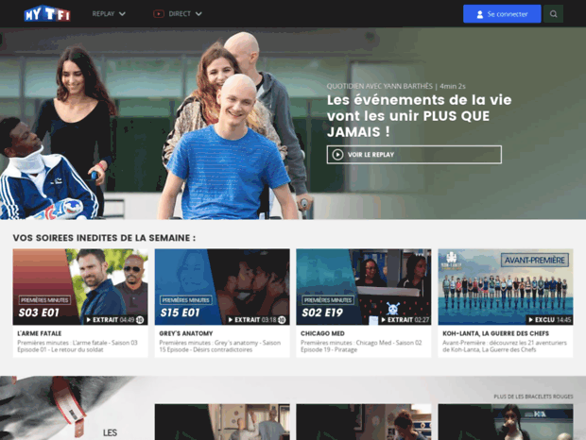Open L'Arme Fatale S03 E01 thumbnail

[x=80, y=287]
